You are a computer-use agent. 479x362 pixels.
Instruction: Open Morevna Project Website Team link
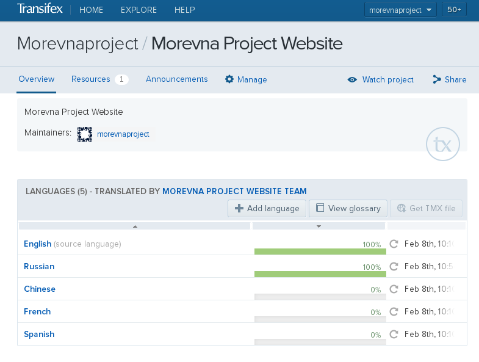pos(234,192)
